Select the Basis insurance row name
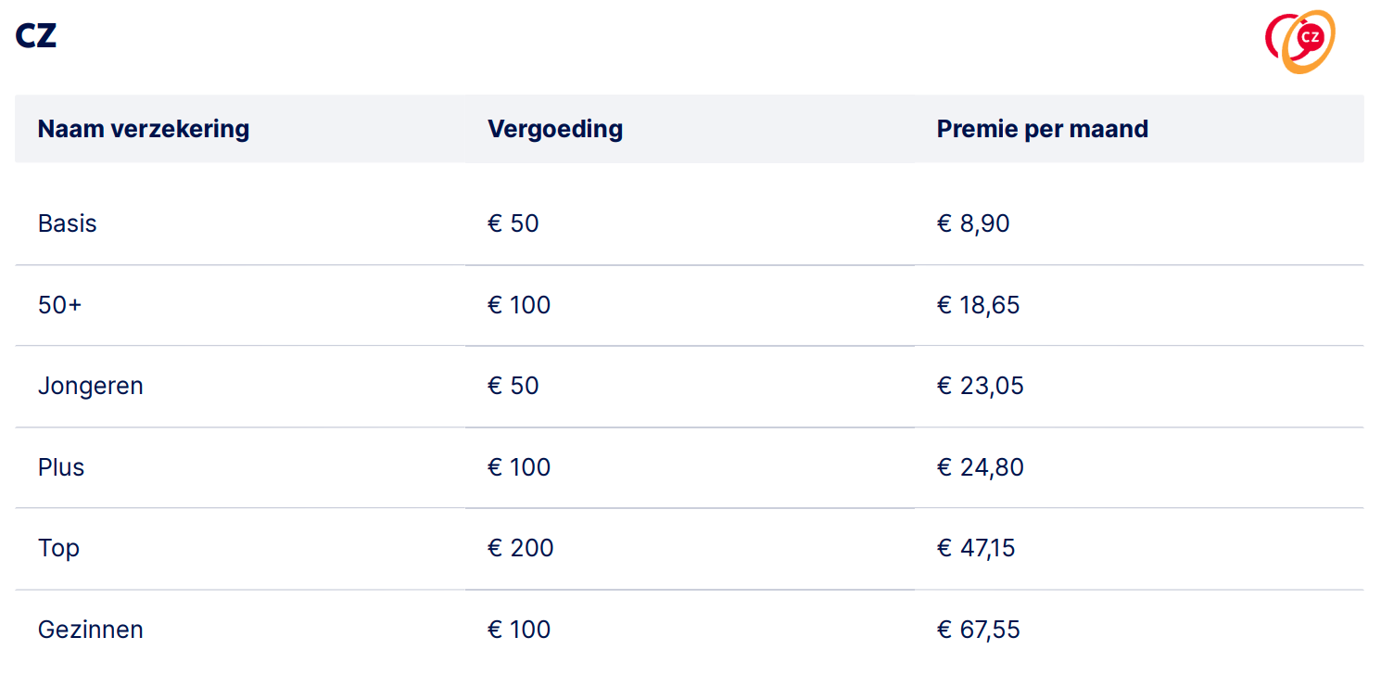The image size is (1381, 688). 68,224
